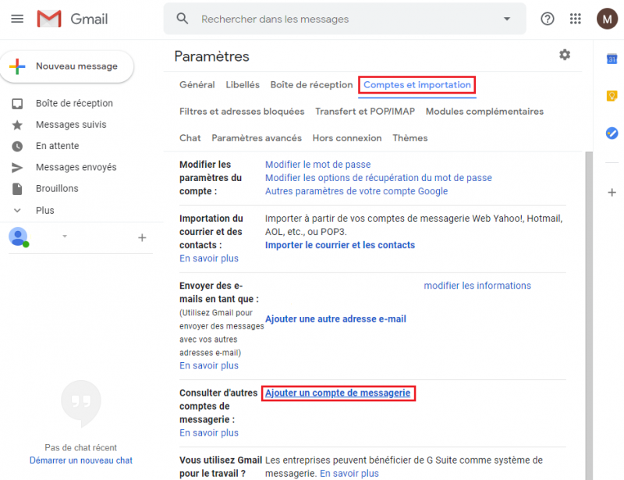Click the plus icon beside the chat user
The image size is (624, 480).
142,237
